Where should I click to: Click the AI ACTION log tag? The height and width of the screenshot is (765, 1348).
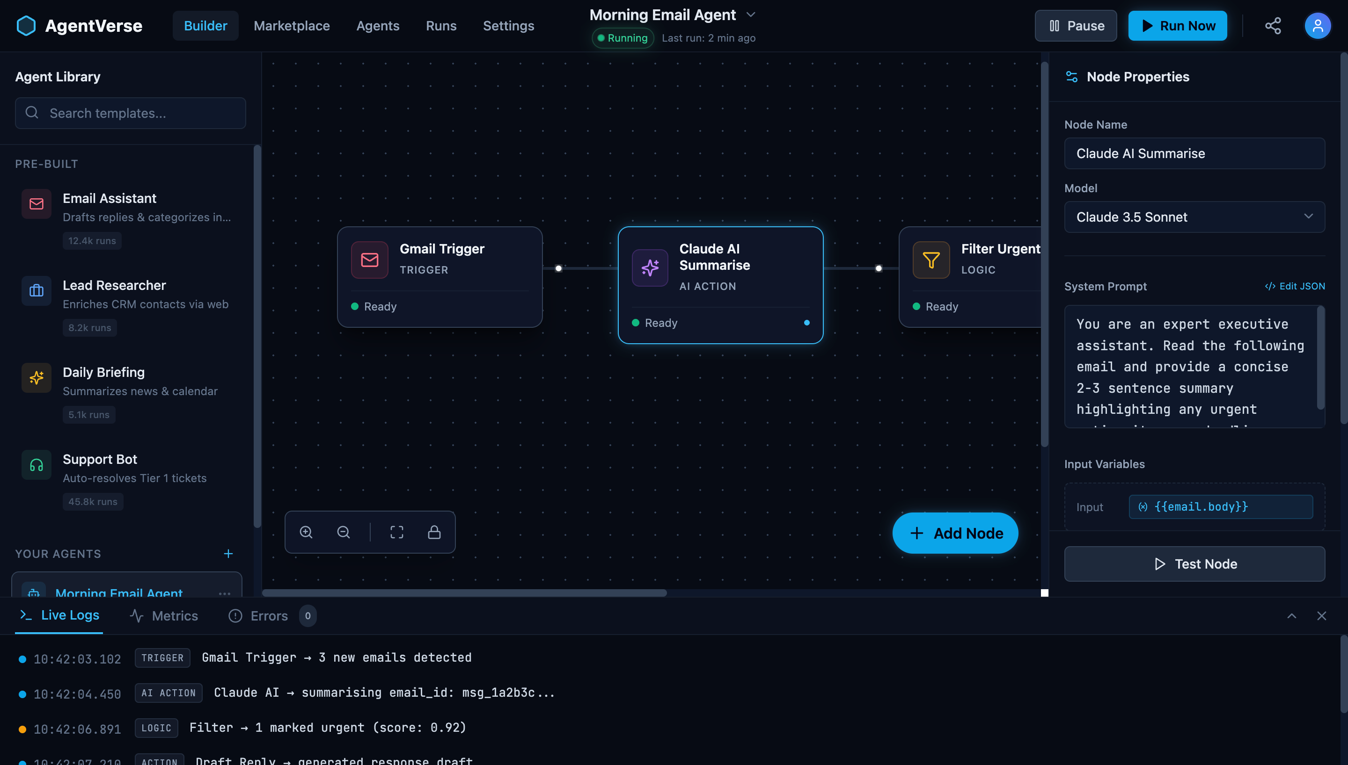point(168,693)
